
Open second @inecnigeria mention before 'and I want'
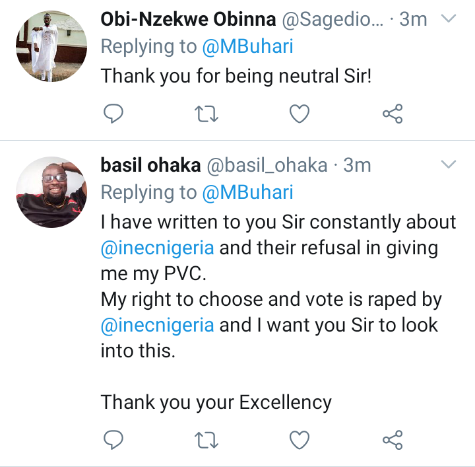[158, 326]
